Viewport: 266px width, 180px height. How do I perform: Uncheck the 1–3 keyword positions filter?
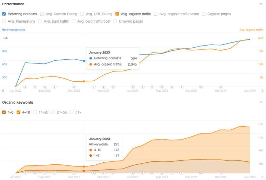[x=4, y=112]
